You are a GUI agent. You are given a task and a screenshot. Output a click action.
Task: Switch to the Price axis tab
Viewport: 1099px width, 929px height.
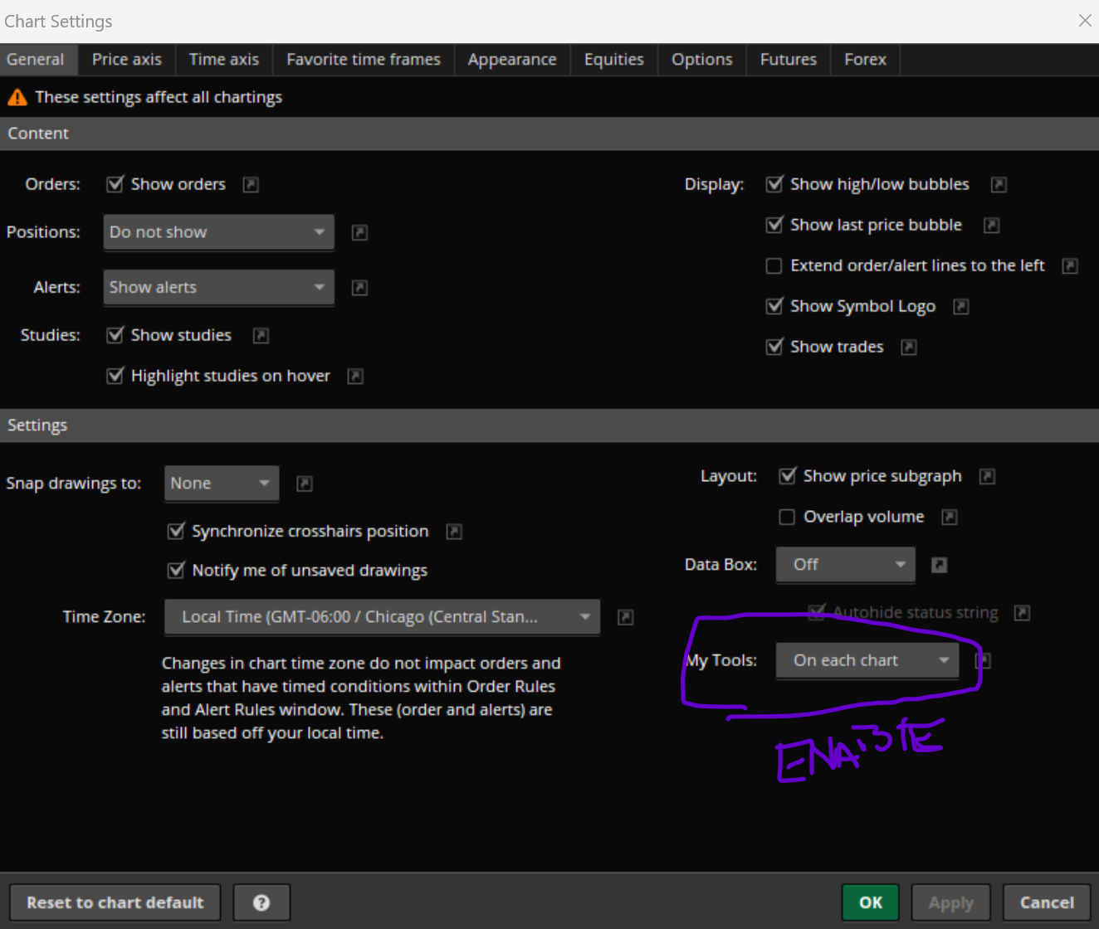(127, 60)
